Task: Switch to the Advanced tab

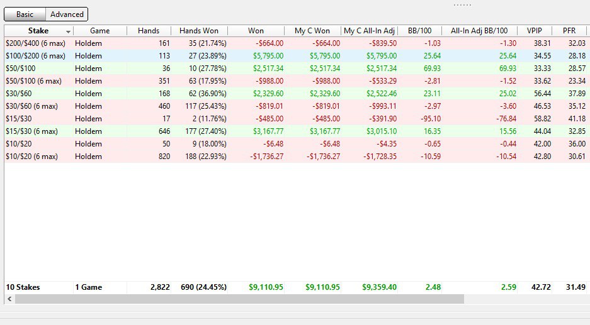Action: click(x=67, y=14)
